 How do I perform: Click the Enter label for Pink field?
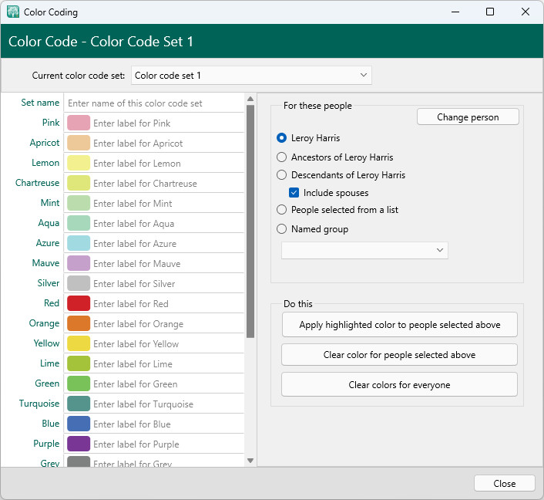click(x=168, y=123)
